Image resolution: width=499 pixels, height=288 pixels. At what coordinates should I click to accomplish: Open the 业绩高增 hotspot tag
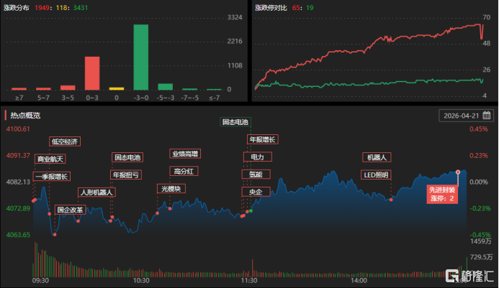click(x=185, y=154)
